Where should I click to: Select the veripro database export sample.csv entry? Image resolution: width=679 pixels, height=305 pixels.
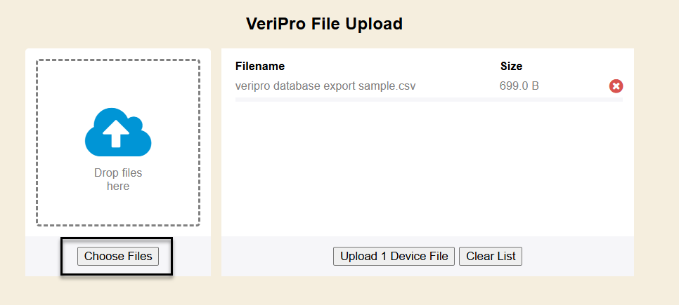coord(325,86)
